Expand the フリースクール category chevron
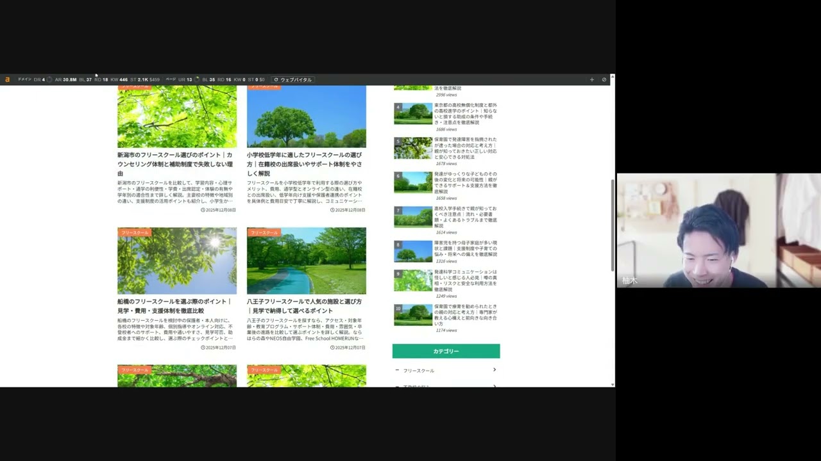This screenshot has width=821, height=461. [x=494, y=370]
